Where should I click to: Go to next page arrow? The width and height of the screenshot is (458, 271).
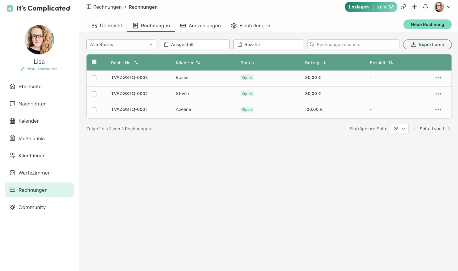pyautogui.click(x=449, y=129)
